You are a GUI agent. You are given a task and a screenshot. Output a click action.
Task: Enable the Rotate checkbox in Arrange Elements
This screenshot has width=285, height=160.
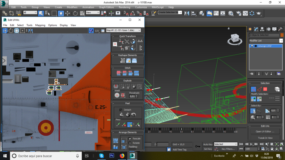click(x=130, y=143)
